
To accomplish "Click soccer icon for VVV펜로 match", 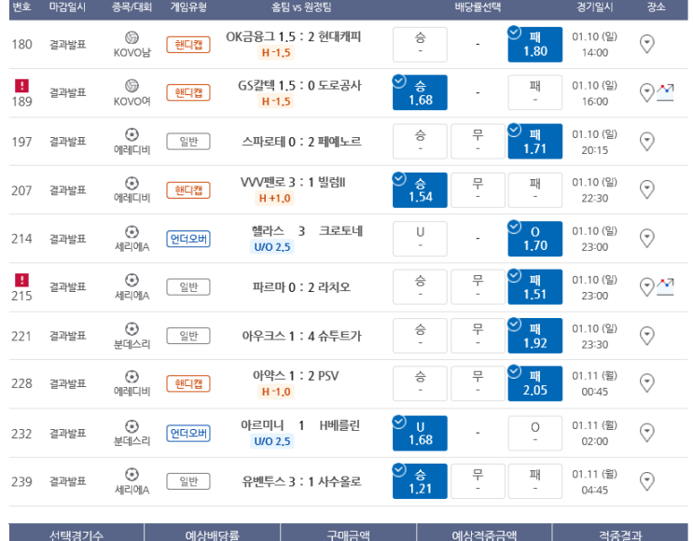I will 132,183.
